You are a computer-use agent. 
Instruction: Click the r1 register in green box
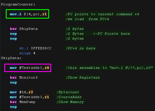[x=45, y=14]
